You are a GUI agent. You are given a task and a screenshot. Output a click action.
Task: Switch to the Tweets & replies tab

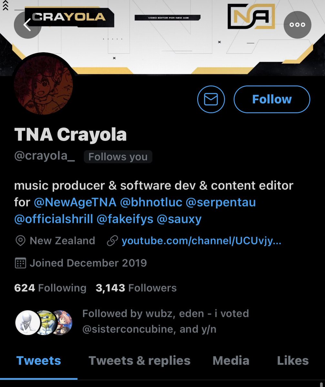click(x=139, y=361)
